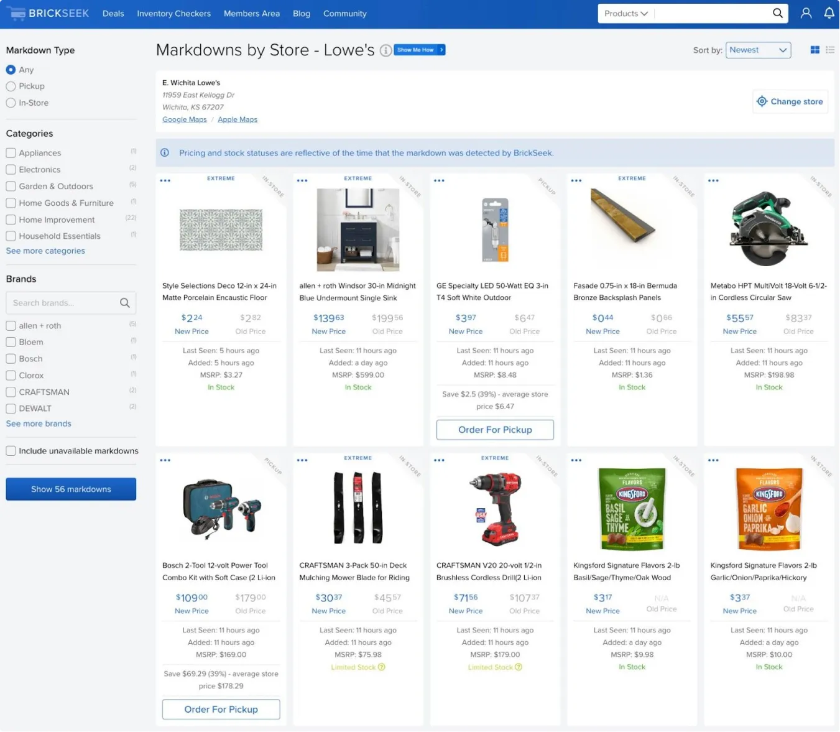Check the CRAFTSMAN brand
The image size is (840, 732).
click(x=11, y=392)
